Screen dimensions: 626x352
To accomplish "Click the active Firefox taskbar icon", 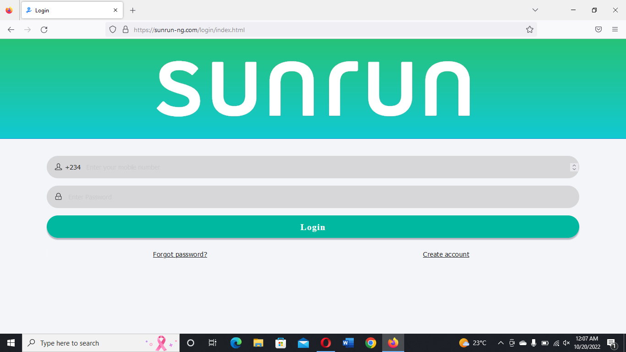I will click(x=393, y=343).
